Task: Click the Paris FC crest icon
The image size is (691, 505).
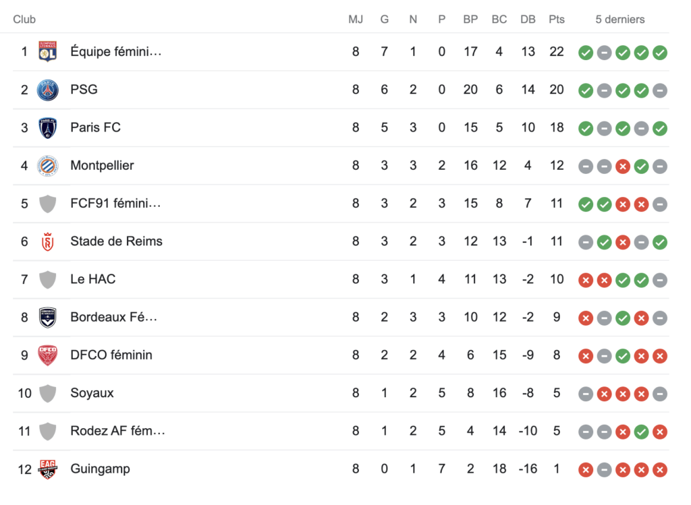Action: point(48,127)
